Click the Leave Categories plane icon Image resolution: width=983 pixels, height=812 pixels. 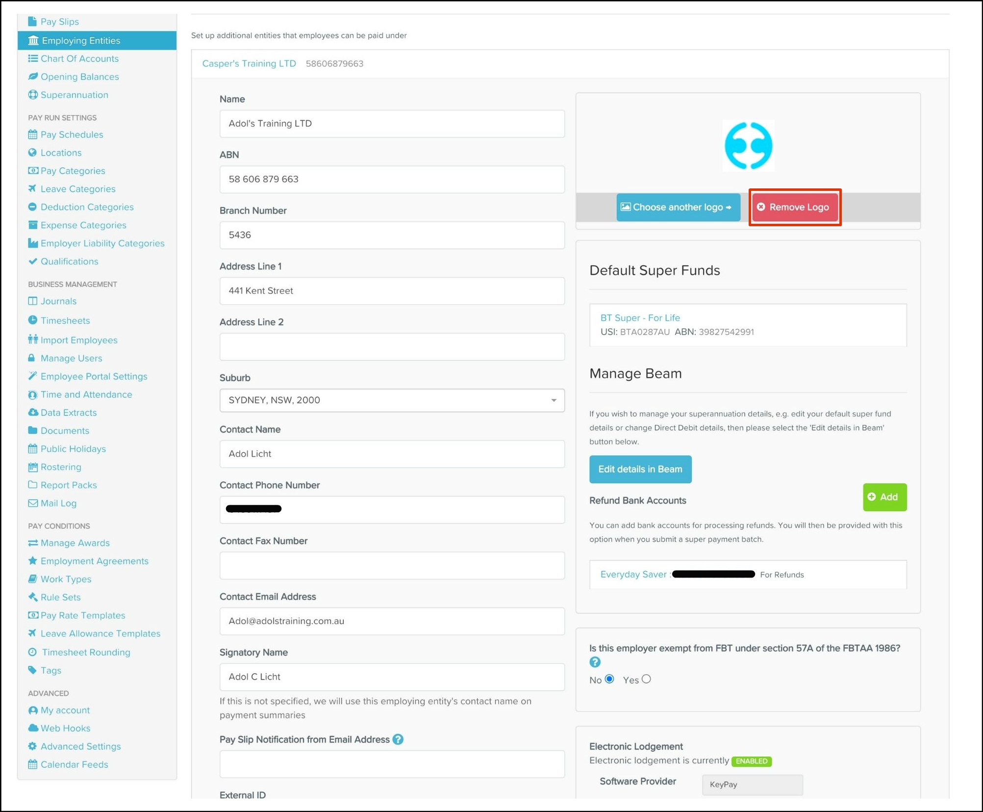(32, 188)
